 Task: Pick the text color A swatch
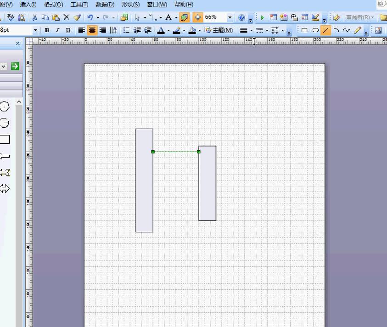(x=161, y=30)
